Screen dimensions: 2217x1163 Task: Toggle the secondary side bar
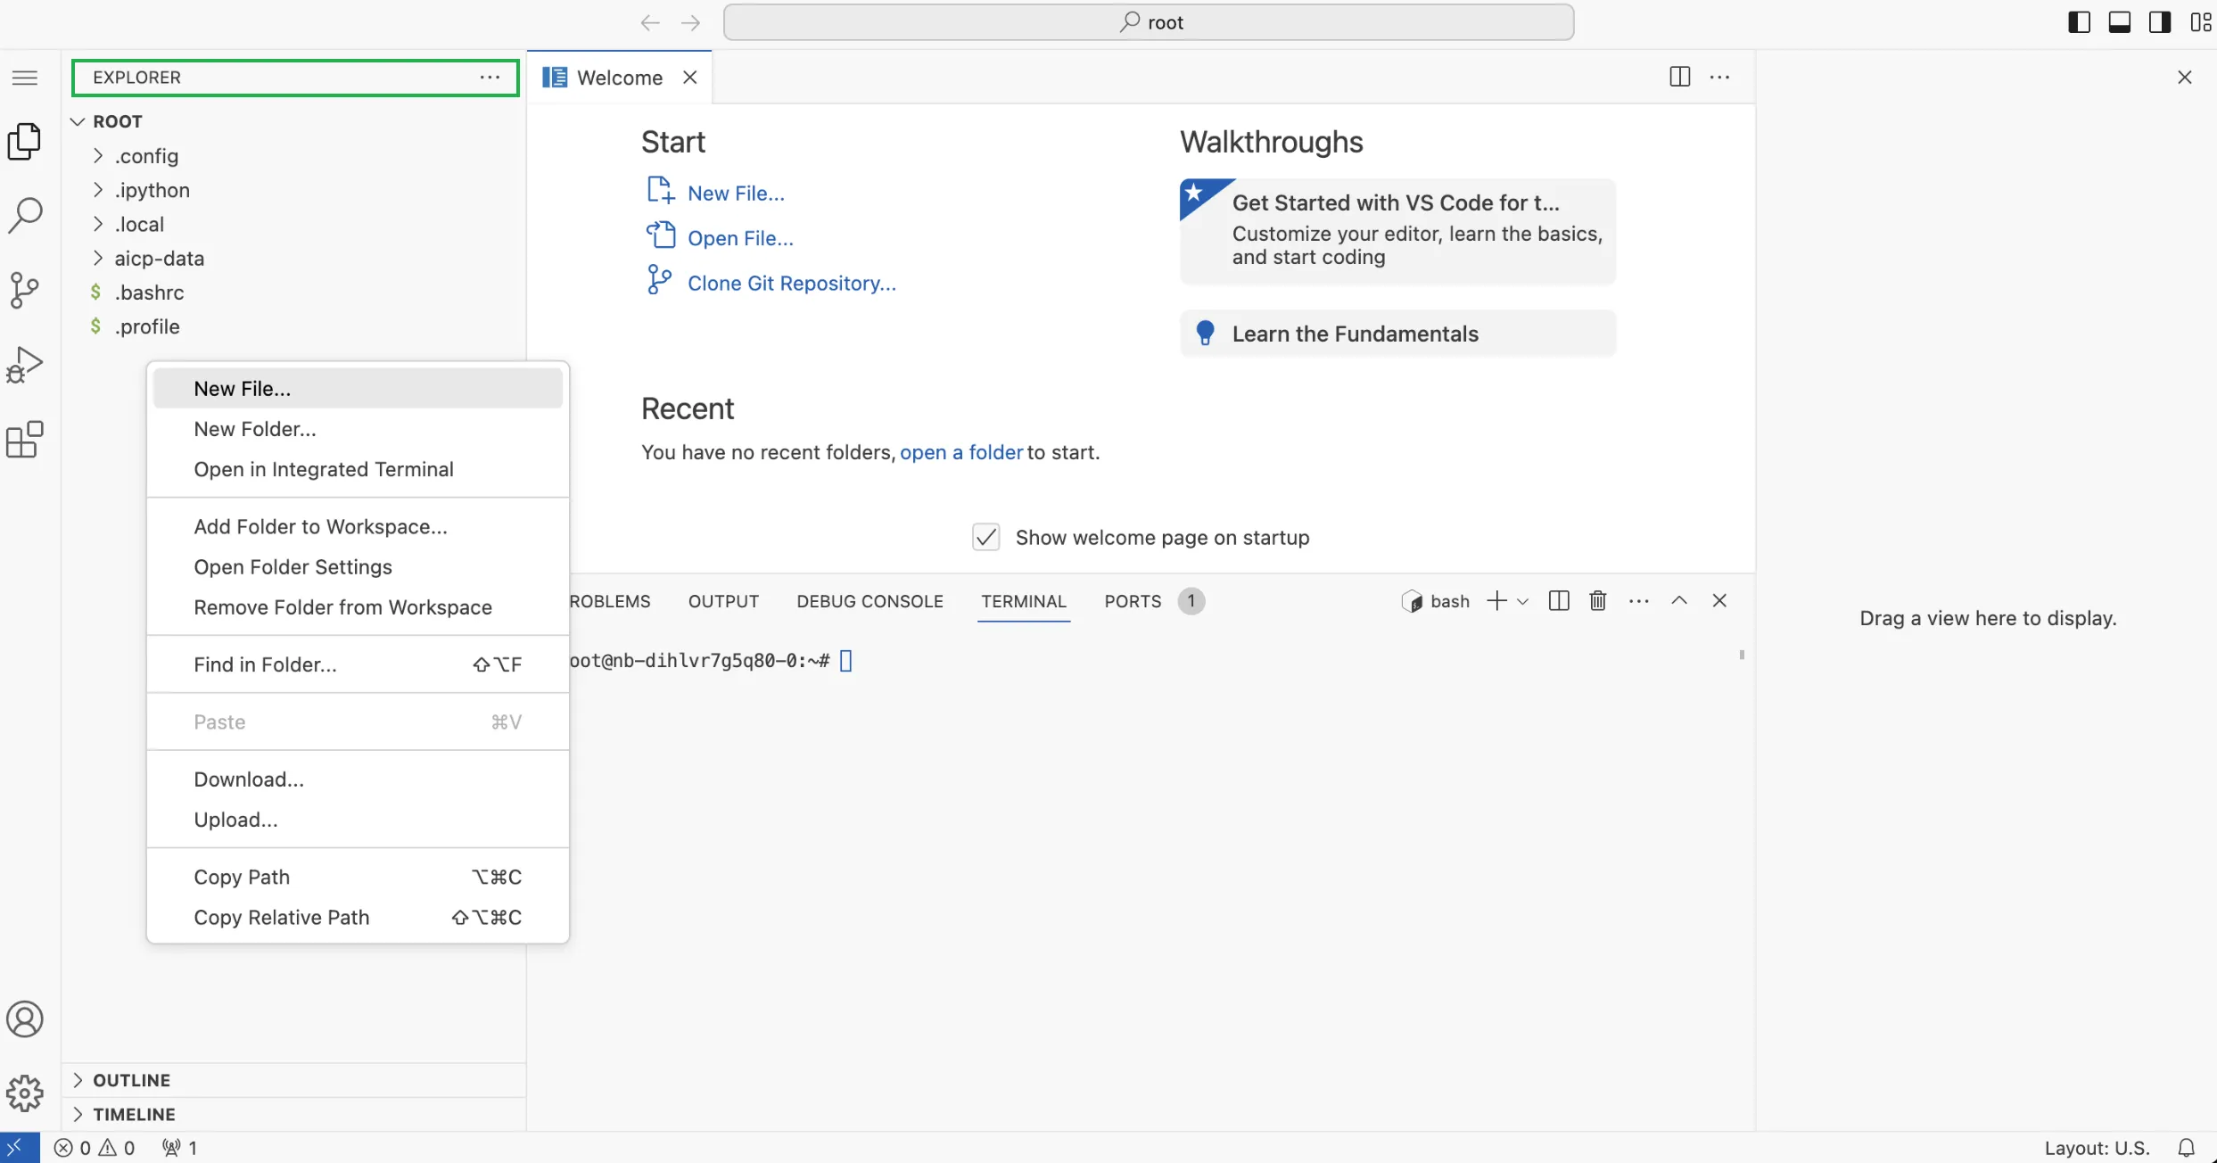tap(2160, 22)
